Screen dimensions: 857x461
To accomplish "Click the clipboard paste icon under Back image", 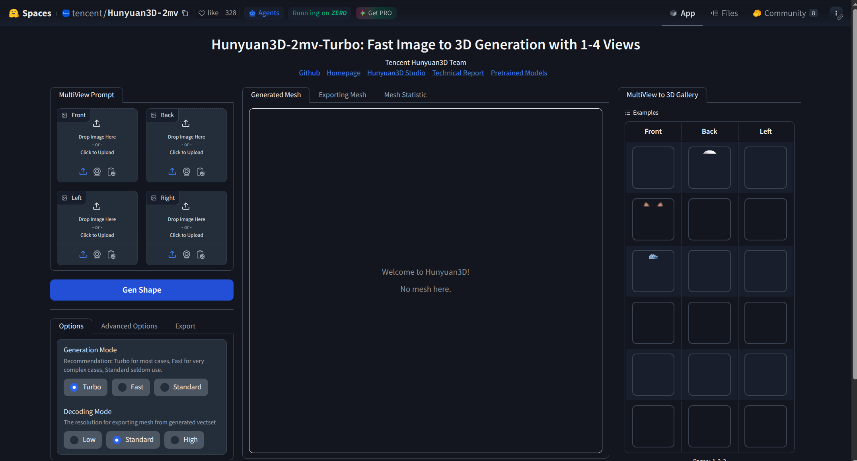I will [x=201, y=172].
